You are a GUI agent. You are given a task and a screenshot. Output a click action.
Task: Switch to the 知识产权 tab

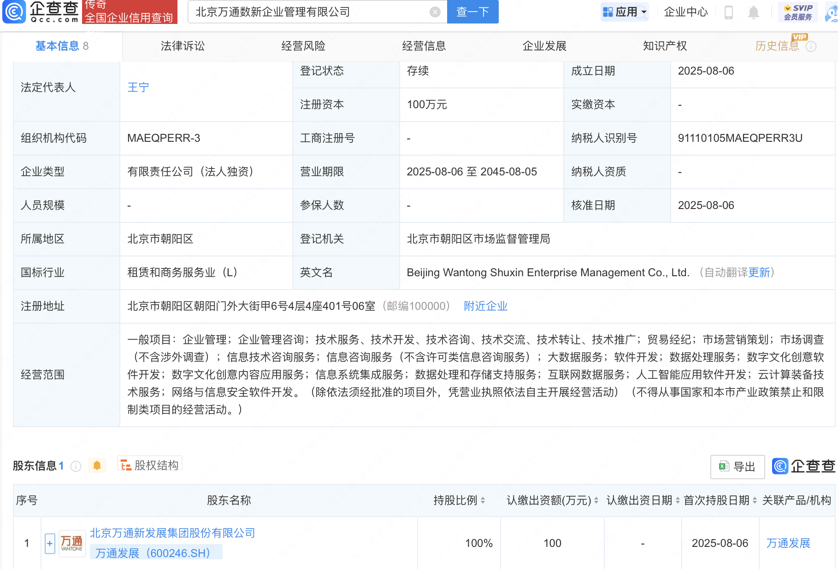tap(665, 46)
